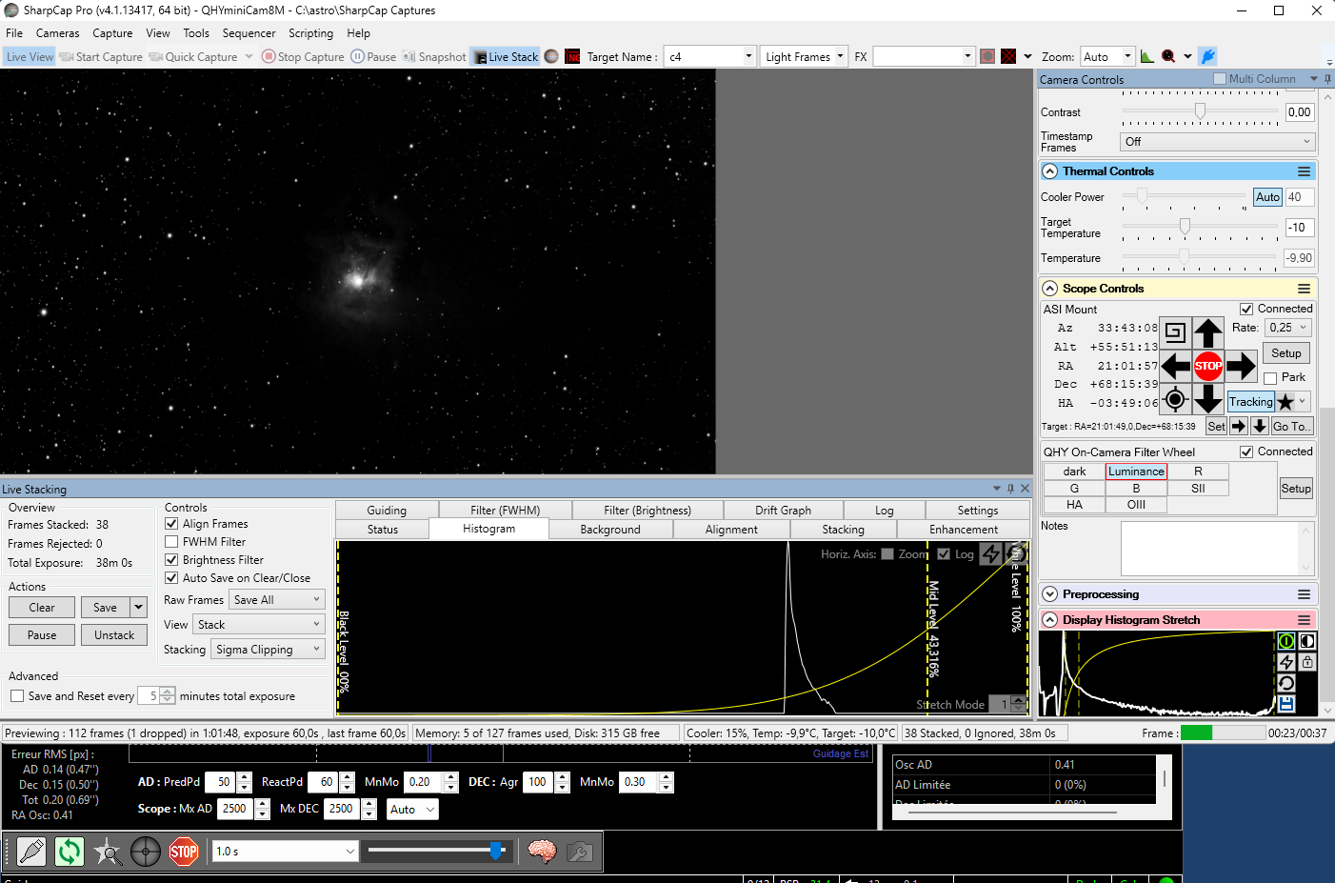Click the save disk icon in Display Histogram Stretch
Screen dimensions: 1335x883
1286,704
